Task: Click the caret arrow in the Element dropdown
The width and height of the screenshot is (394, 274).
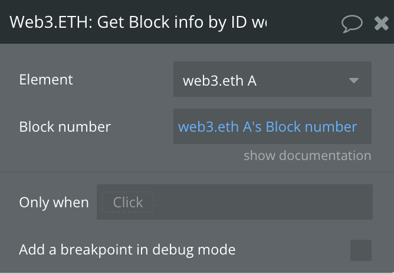Action: 354,80
